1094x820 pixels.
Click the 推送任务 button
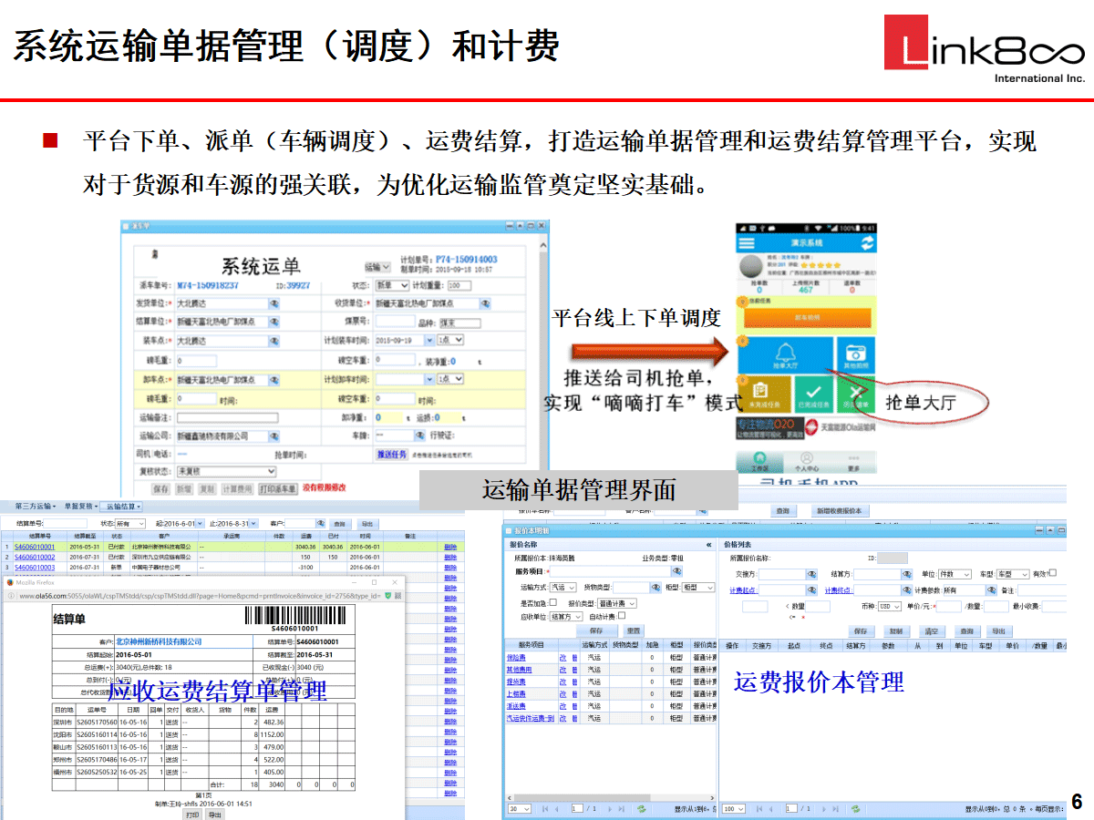392,454
